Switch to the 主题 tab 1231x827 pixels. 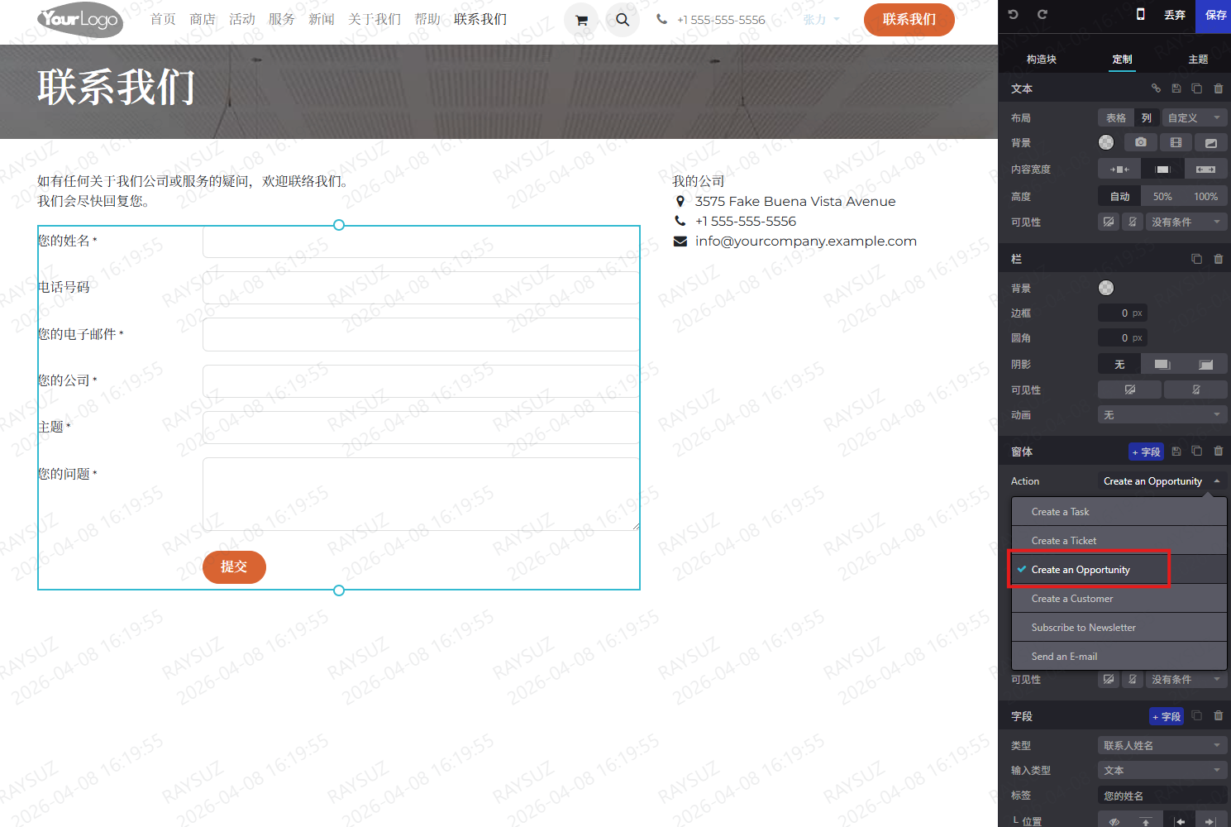pos(1198,60)
